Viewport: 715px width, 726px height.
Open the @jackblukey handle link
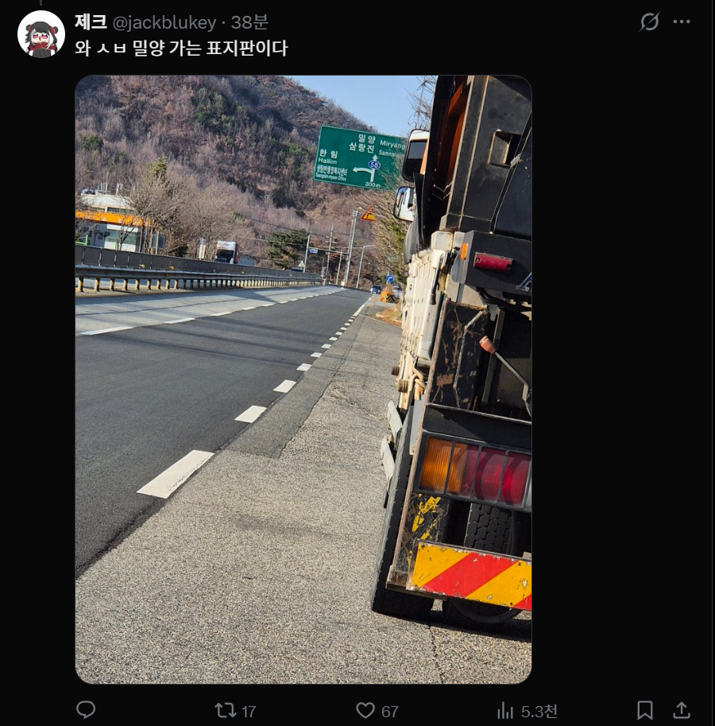click(x=164, y=23)
